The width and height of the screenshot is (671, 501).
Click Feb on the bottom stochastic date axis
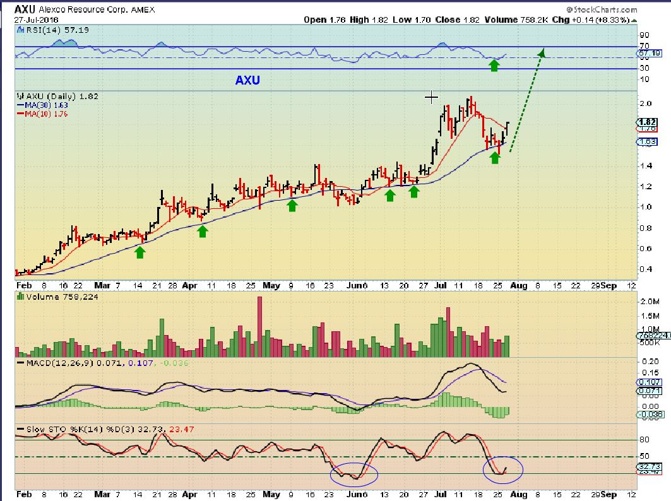point(24,494)
